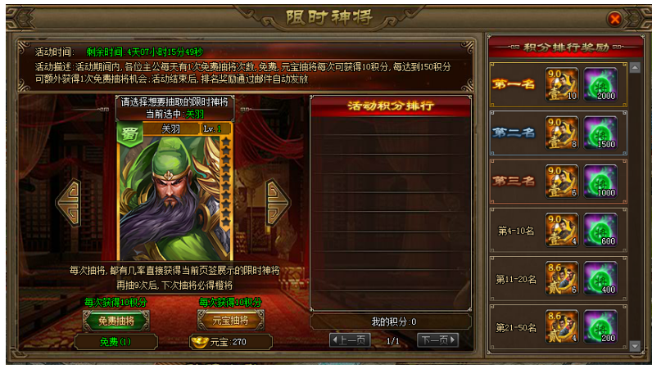Show the previous limited general with left arrow
This screenshot has height=382, width=652.
[69, 203]
